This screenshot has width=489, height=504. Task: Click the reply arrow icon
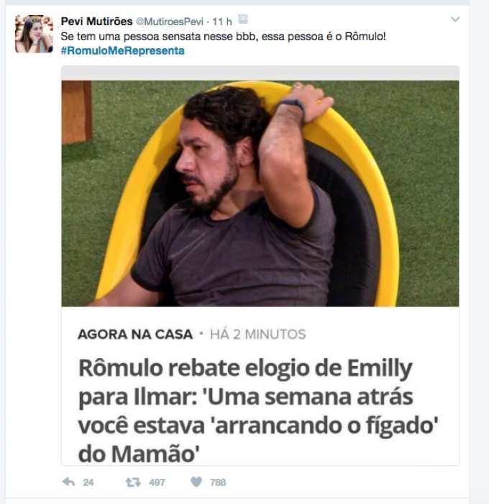(68, 482)
